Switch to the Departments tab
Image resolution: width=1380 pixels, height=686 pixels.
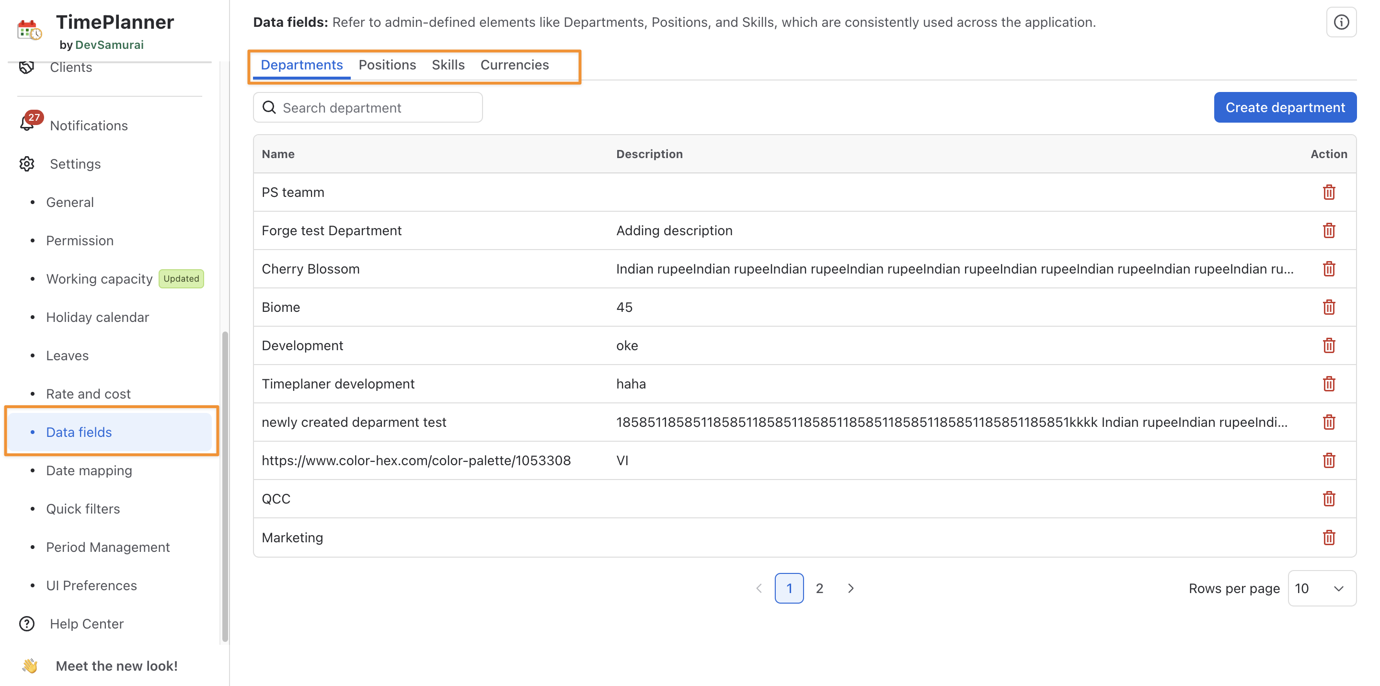point(301,65)
